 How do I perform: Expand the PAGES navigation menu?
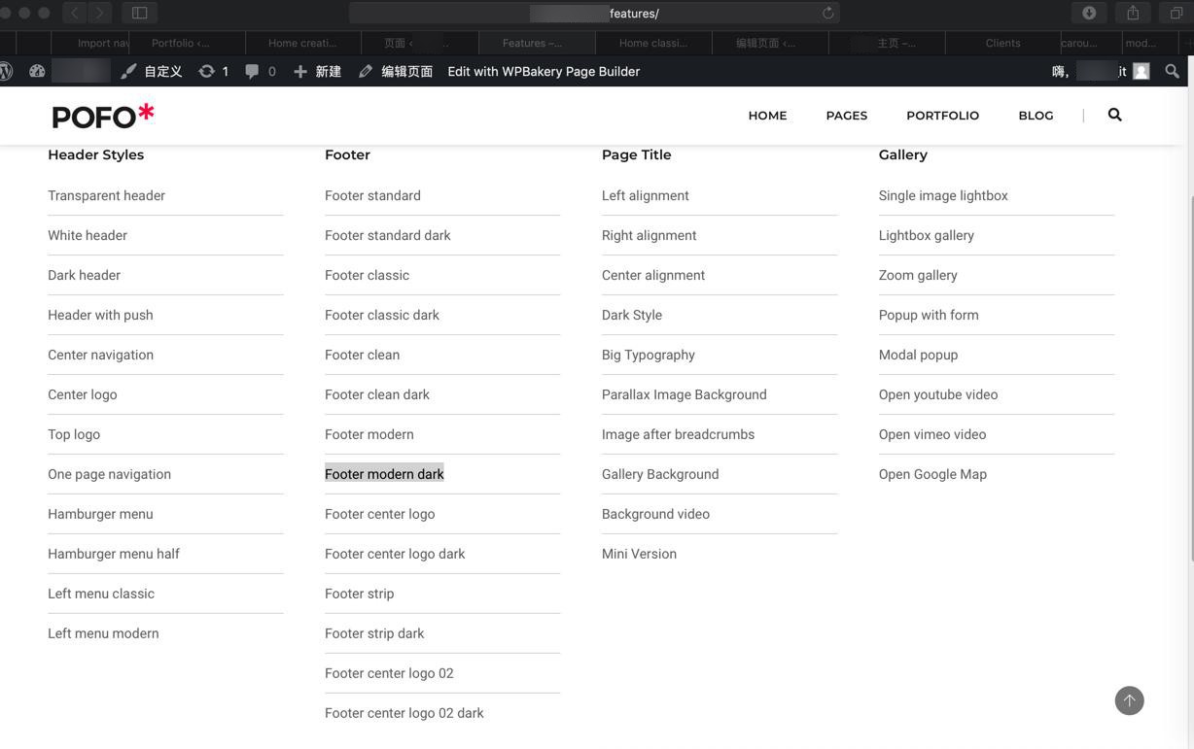pyautogui.click(x=846, y=115)
